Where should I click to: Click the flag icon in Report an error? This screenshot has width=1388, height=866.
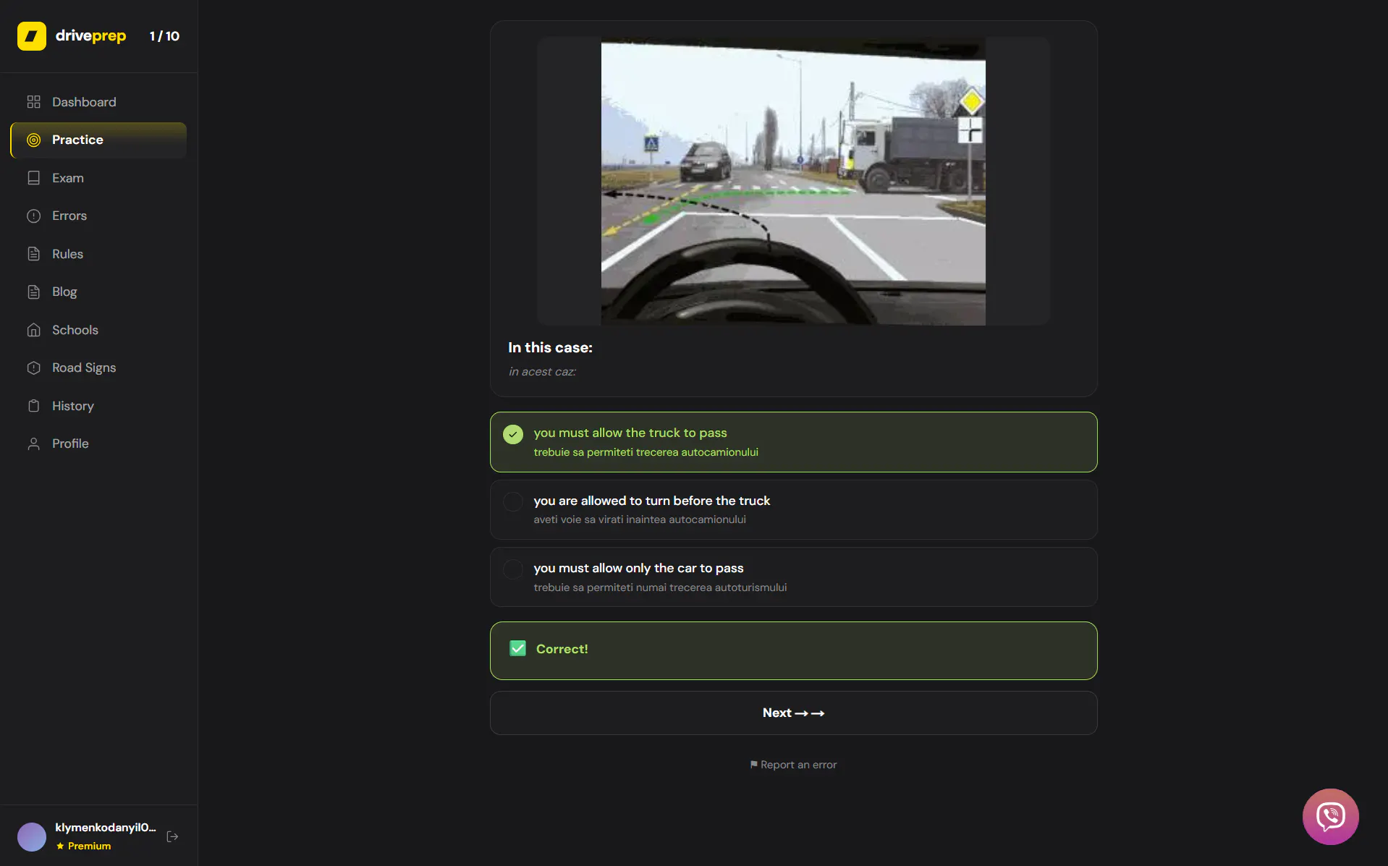(x=753, y=764)
